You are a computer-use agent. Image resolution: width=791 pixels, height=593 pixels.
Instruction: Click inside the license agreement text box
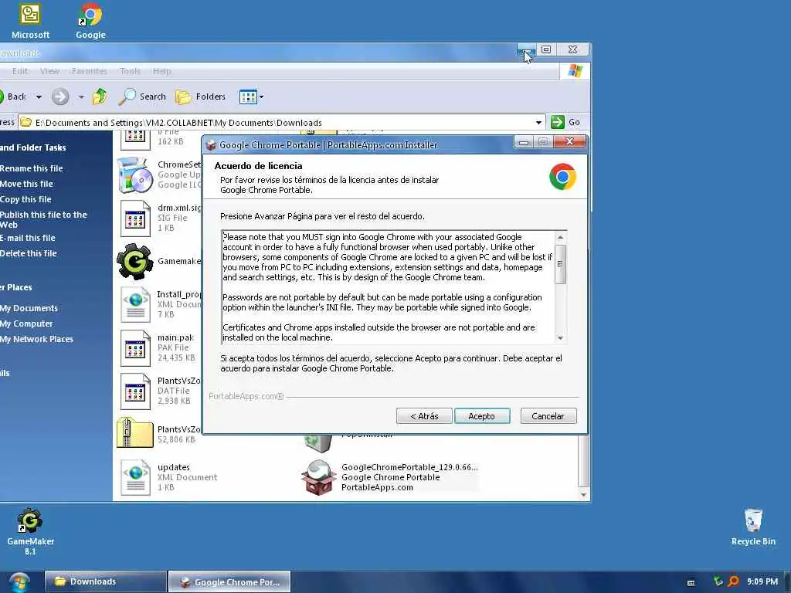[388, 287]
